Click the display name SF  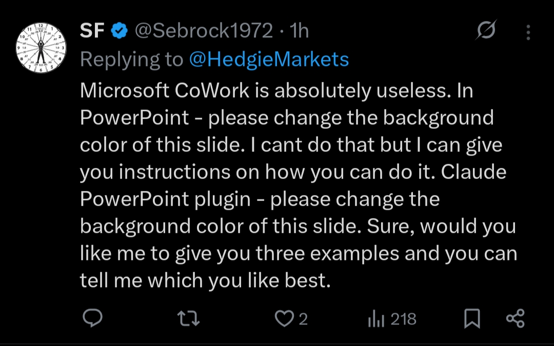click(92, 32)
